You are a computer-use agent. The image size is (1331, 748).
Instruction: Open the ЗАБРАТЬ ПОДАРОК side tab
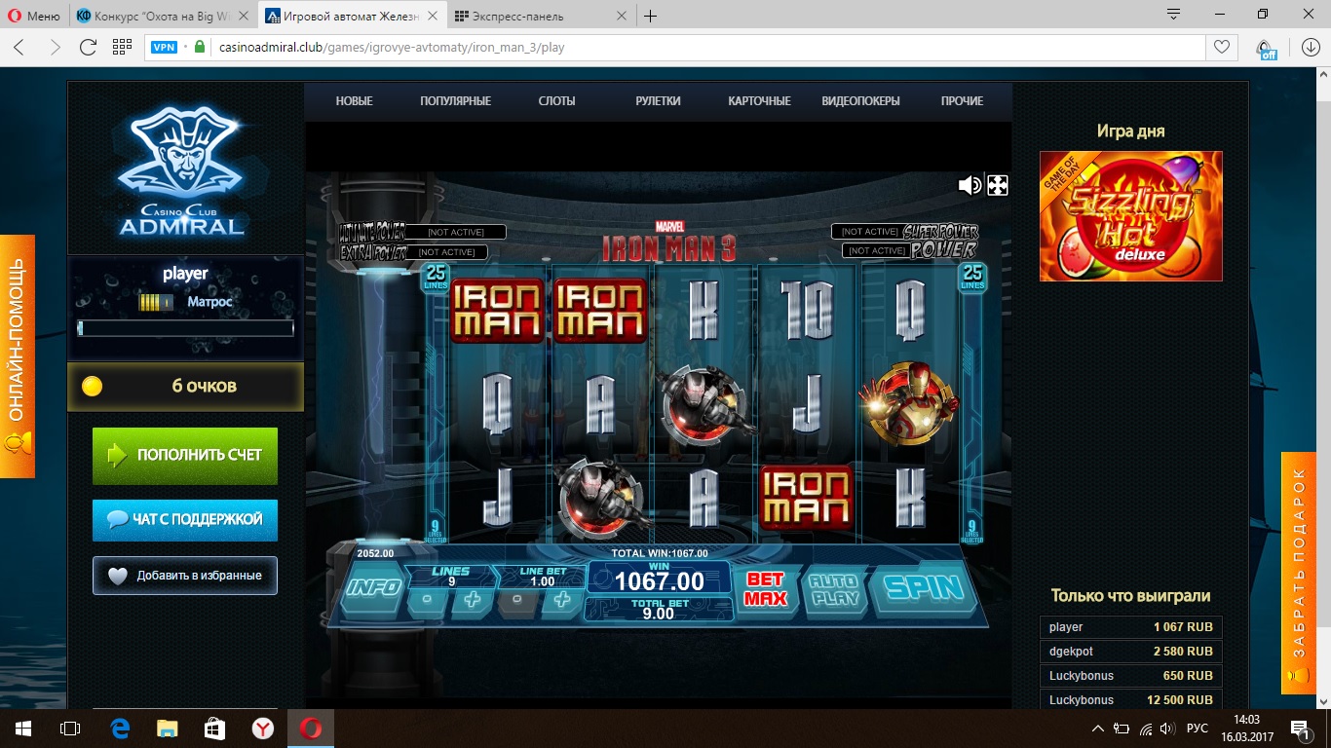pyautogui.click(x=1298, y=573)
